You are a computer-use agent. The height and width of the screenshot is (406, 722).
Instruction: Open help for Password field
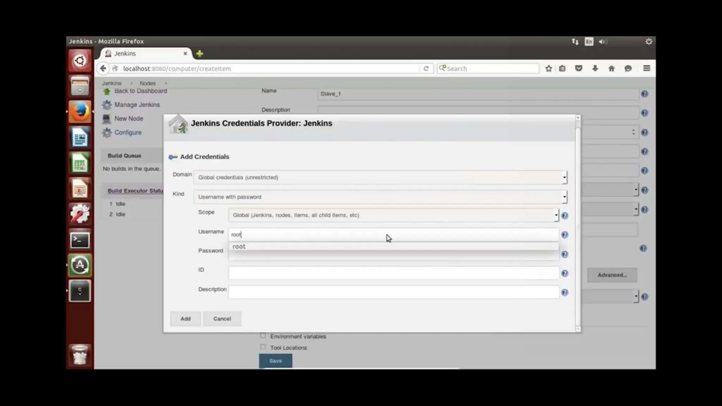[564, 254]
